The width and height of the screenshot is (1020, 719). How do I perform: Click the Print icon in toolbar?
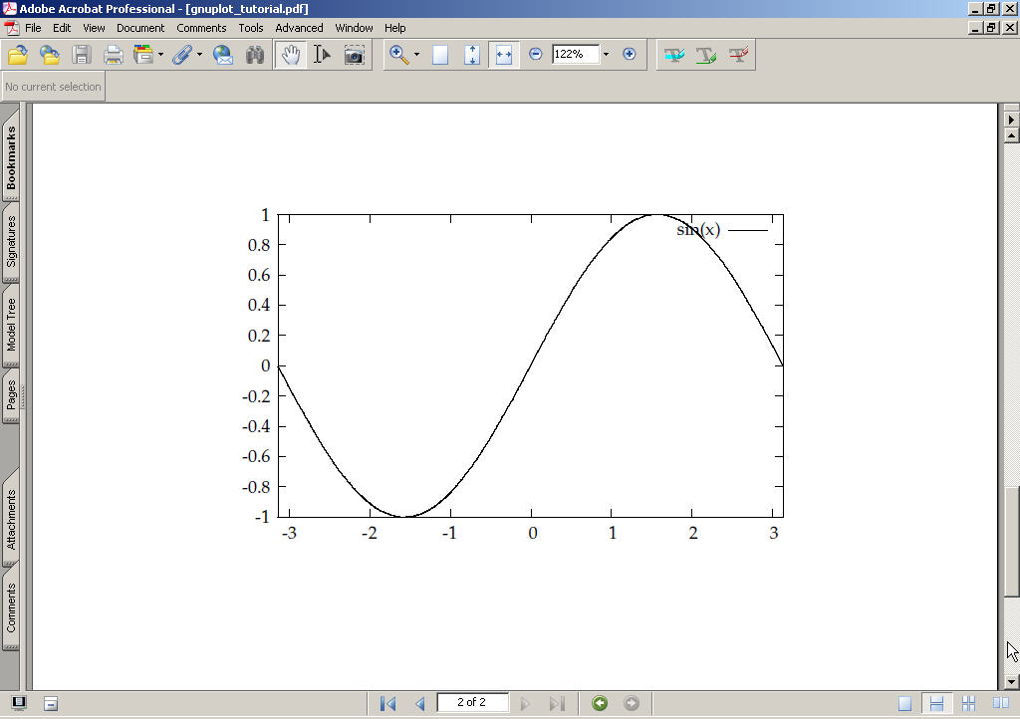click(x=114, y=55)
